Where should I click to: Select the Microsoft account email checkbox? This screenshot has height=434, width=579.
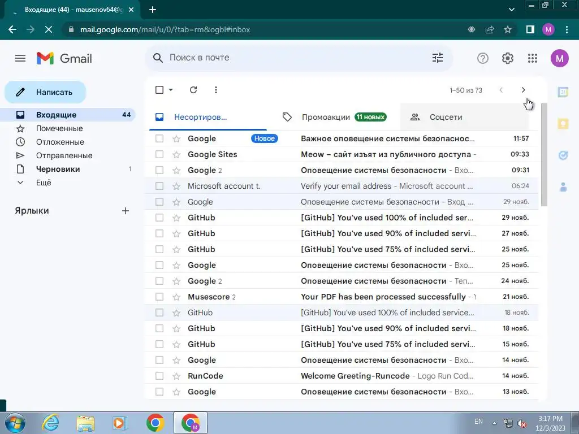[x=159, y=186]
